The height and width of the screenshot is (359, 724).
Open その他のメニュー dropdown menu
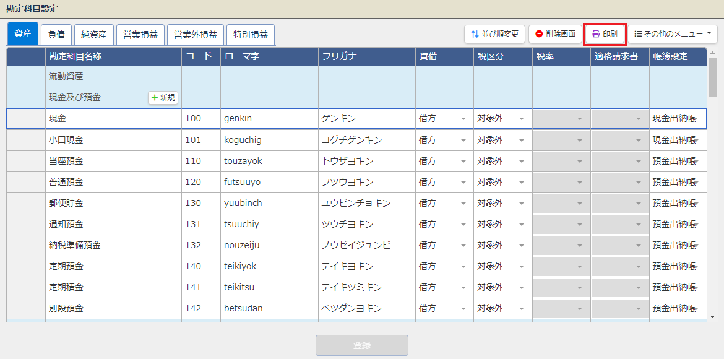pyautogui.click(x=673, y=34)
